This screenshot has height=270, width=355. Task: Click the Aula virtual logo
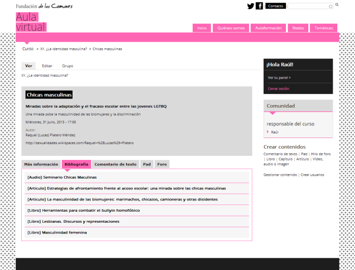31,22
